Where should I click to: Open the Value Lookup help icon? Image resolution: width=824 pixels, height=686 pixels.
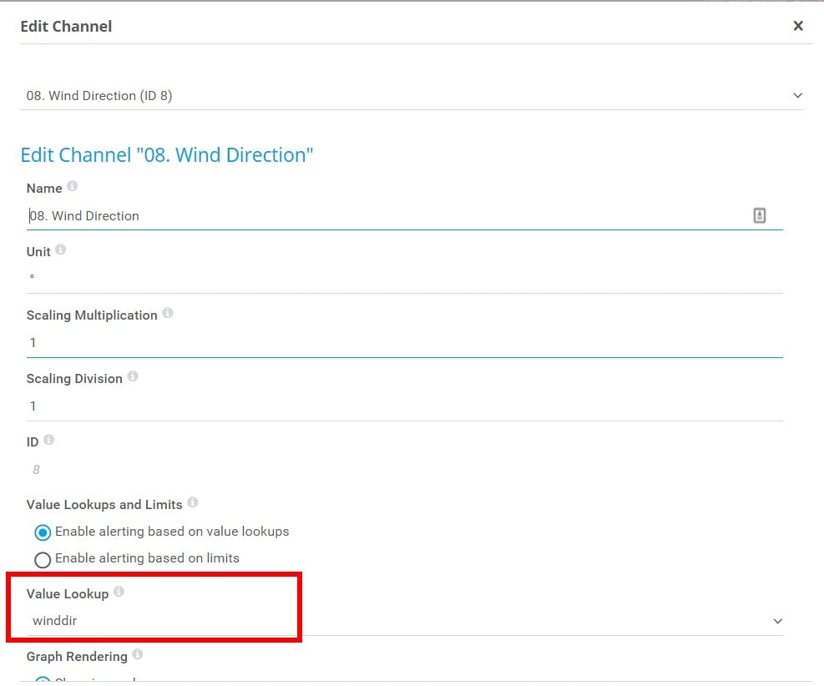tap(119, 592)
